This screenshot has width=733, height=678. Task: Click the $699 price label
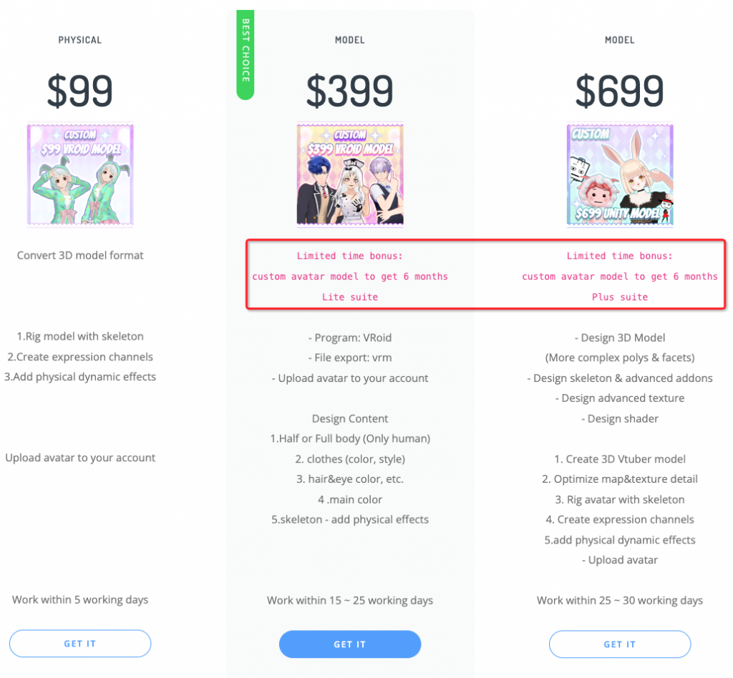point(619,89)
